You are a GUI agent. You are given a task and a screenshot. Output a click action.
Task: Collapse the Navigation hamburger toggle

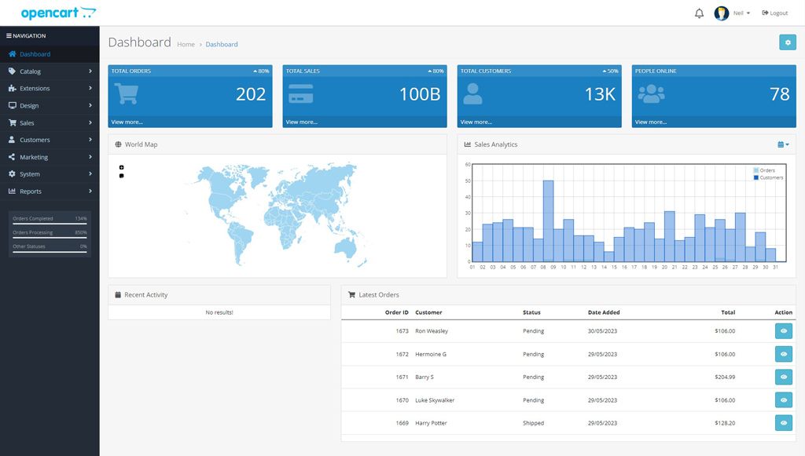tap(9, 36)
